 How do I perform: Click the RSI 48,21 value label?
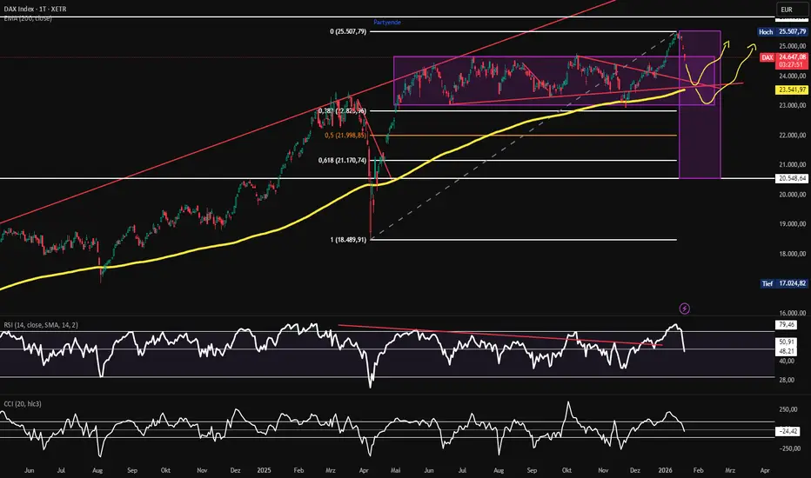click(x=786, y=351)
